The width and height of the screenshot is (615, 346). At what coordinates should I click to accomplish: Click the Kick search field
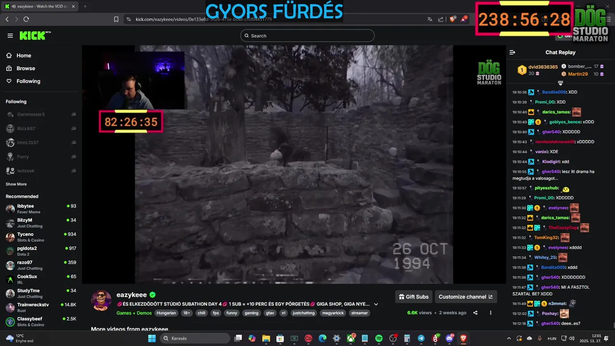(307, 36)
